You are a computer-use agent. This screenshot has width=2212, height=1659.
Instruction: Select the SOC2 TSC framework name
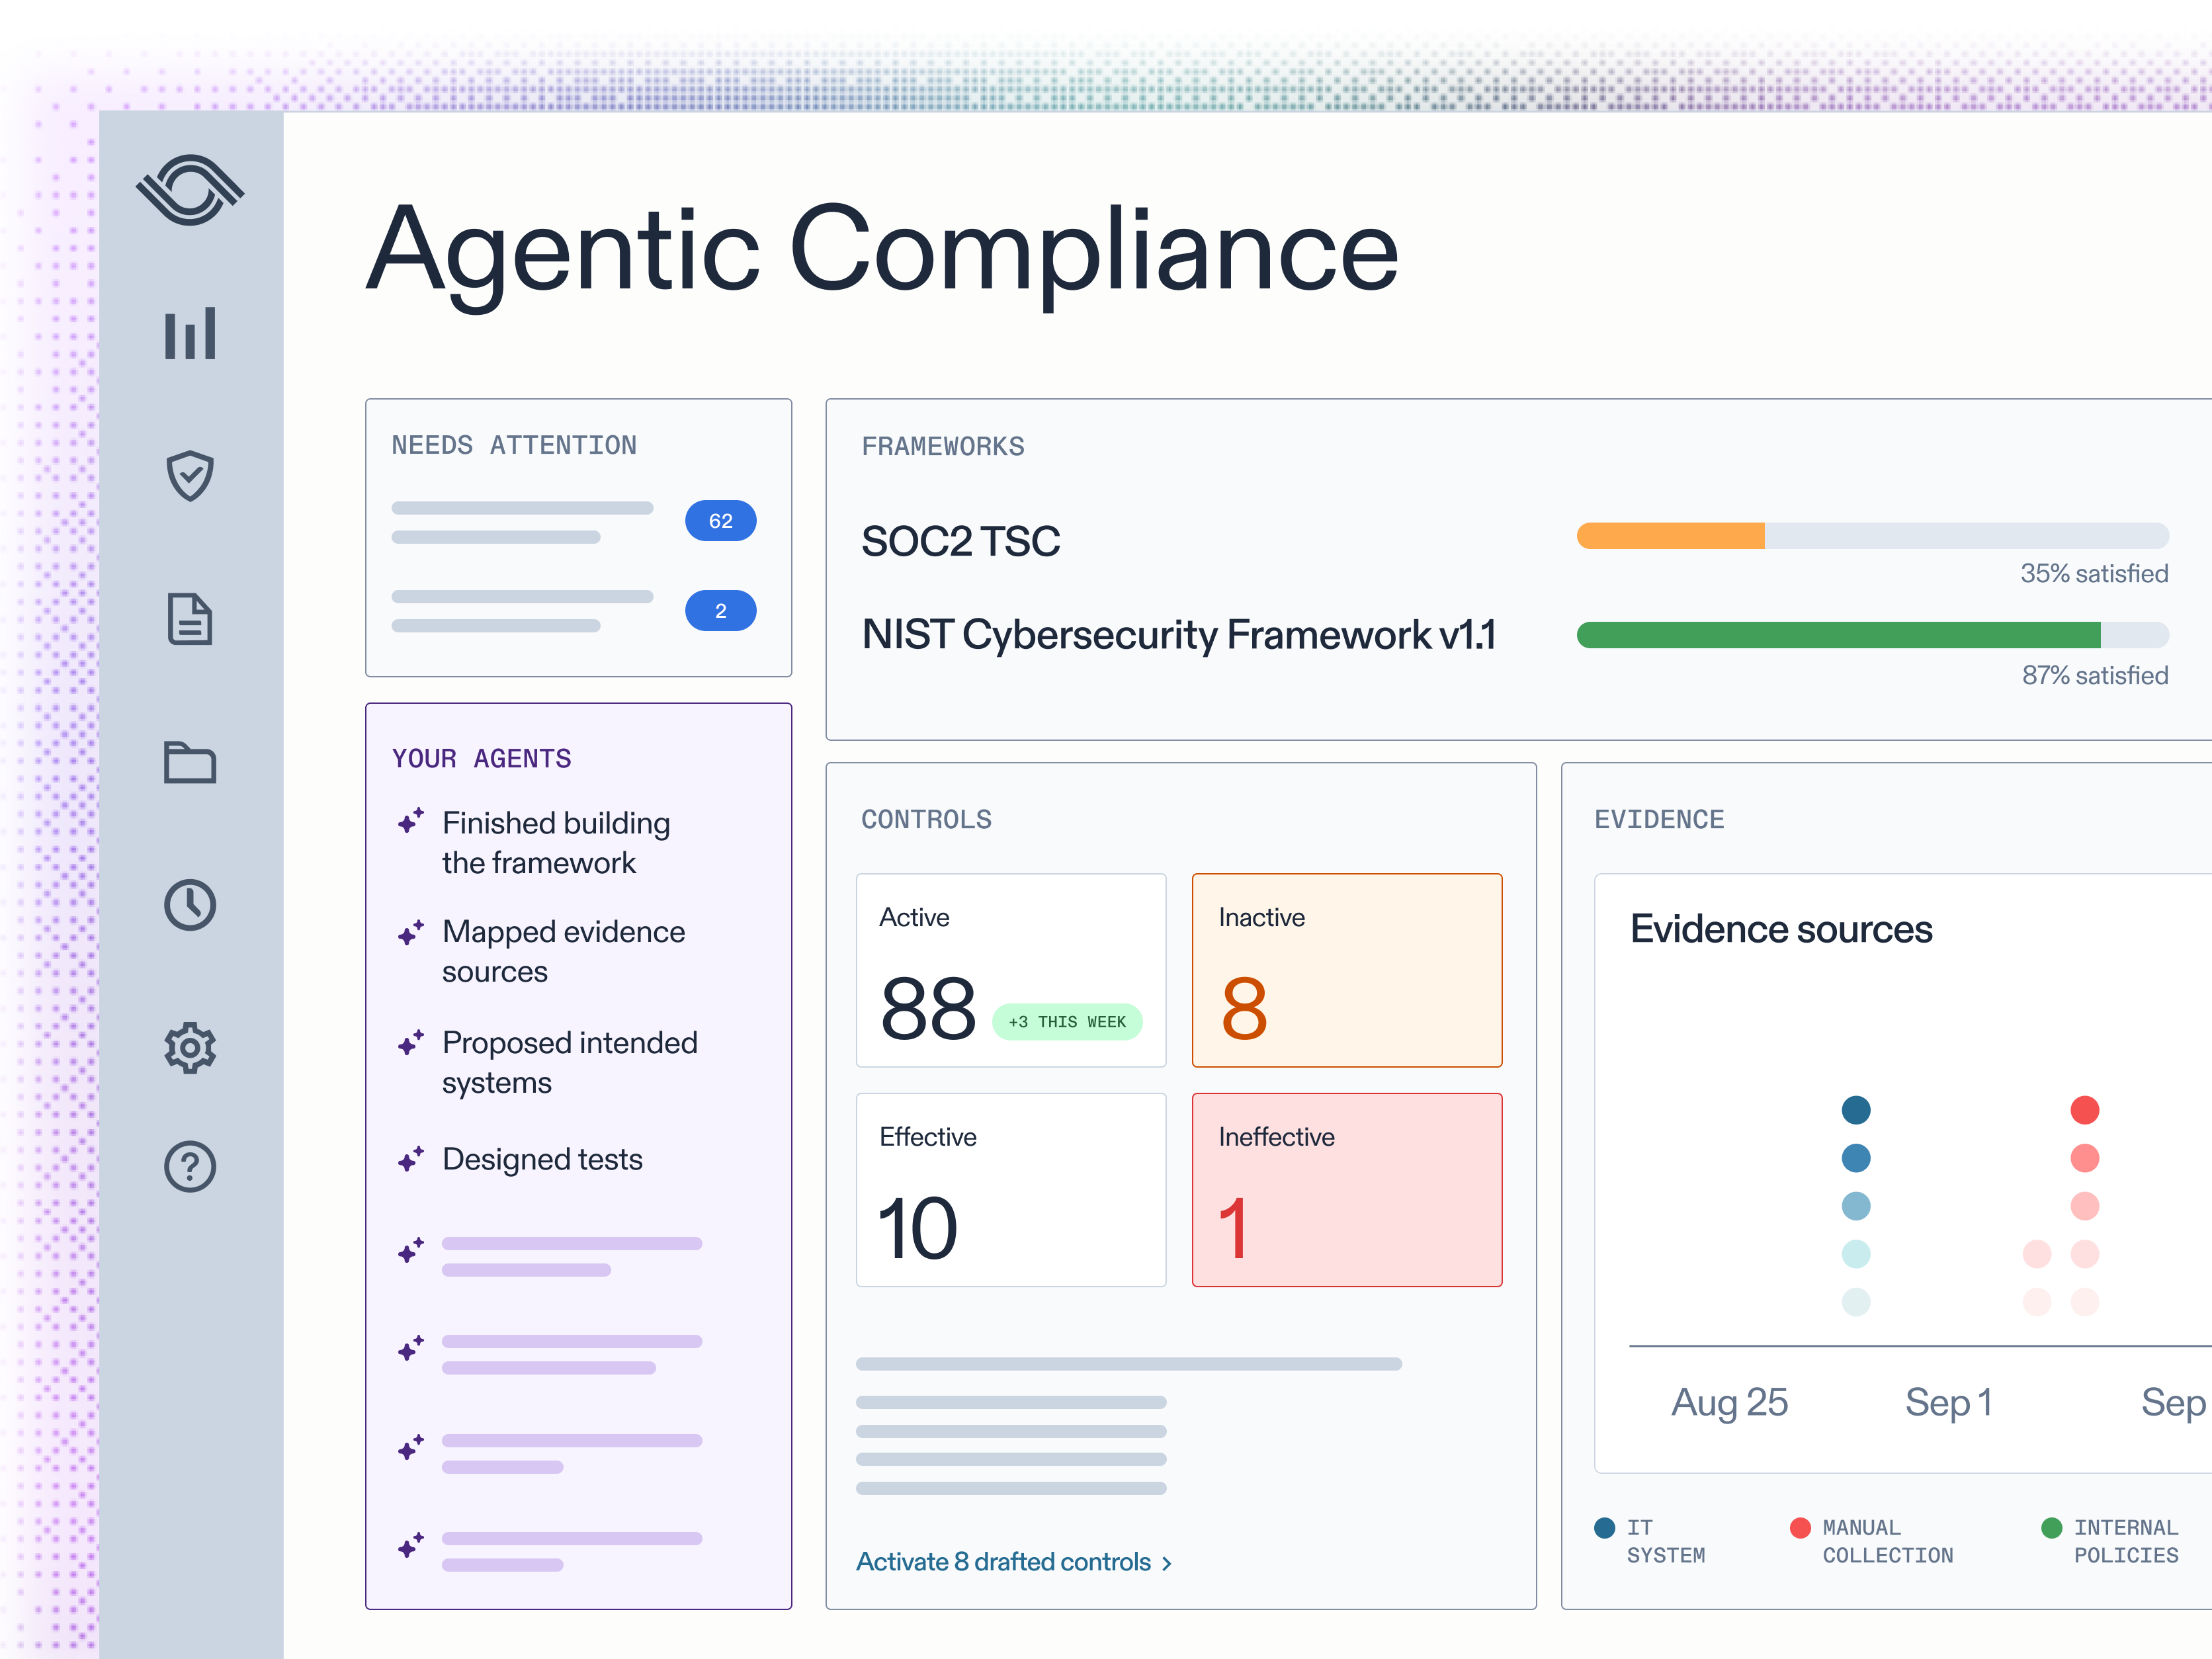coord(960,541)
